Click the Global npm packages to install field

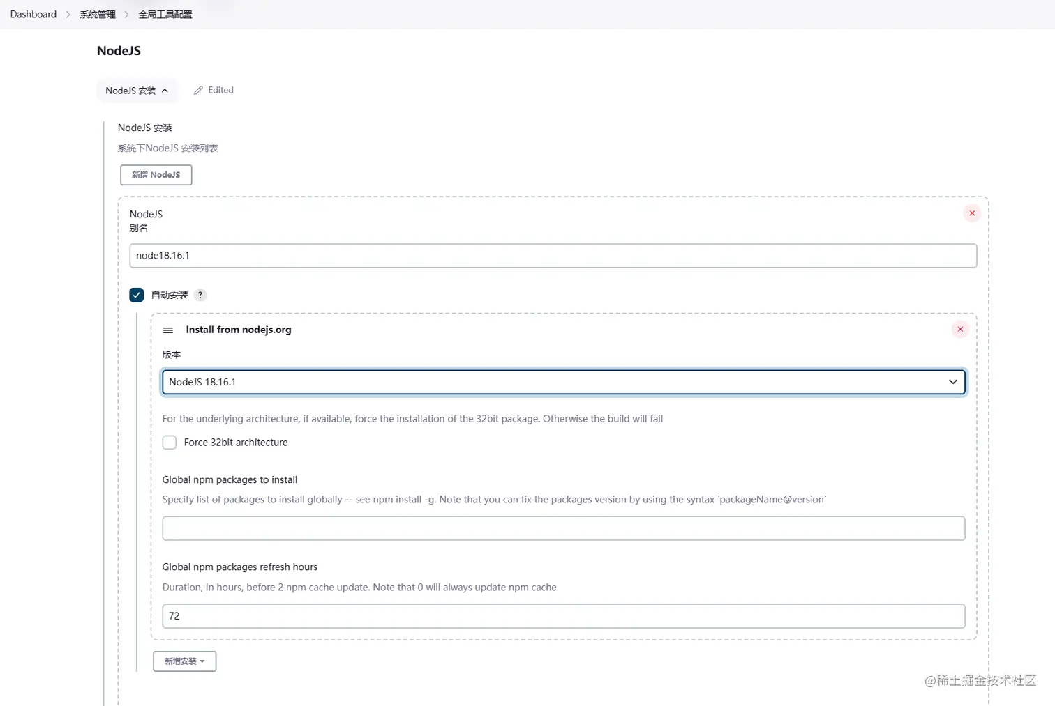(563, 528)
